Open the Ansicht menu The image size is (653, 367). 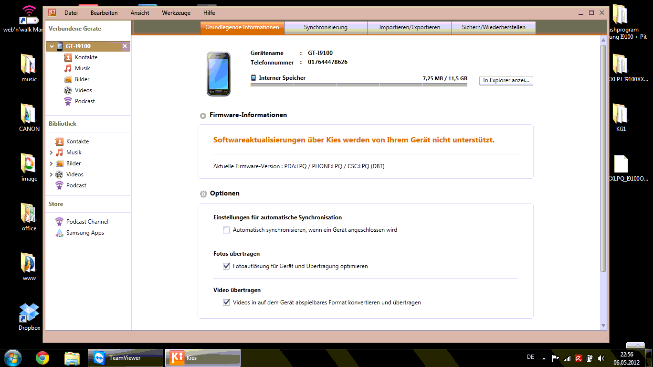coord(140,13)
